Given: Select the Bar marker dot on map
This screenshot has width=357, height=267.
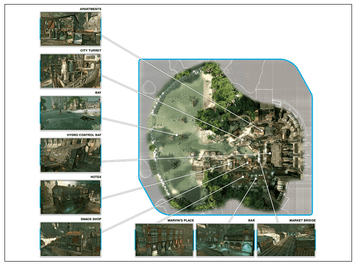Looking at the screenshot, I should click(256, 179).
